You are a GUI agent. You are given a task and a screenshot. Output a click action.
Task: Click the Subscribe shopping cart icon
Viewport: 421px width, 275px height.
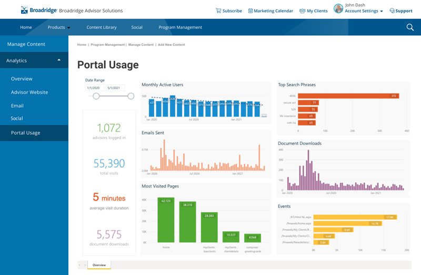pos(218,11)
